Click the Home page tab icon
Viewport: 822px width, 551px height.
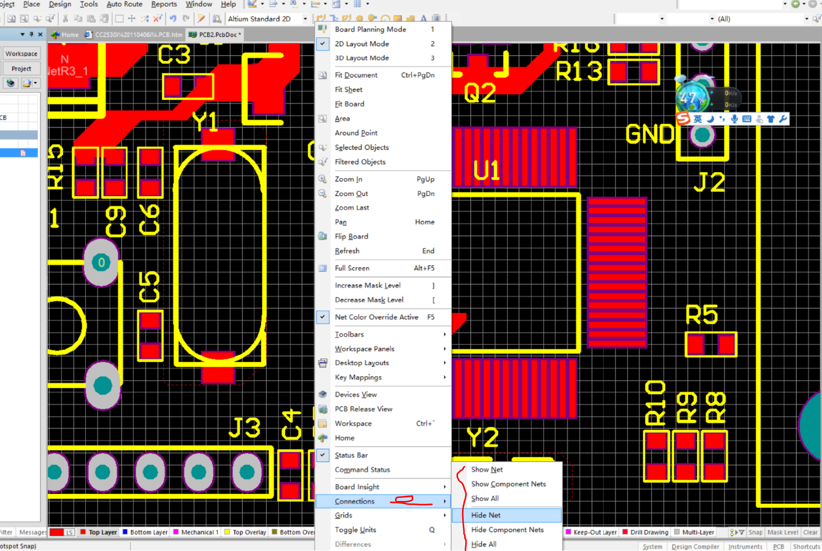55,35
